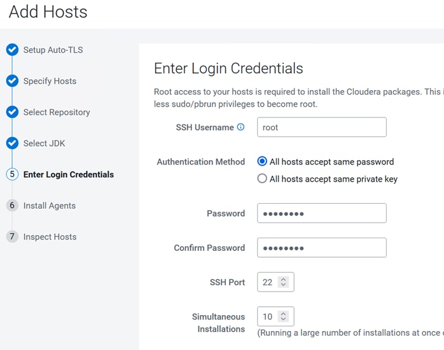Viewport: 444px width, 350px height.
Task: Click the Select Repository checkmark icon
Action: [12, 112]
